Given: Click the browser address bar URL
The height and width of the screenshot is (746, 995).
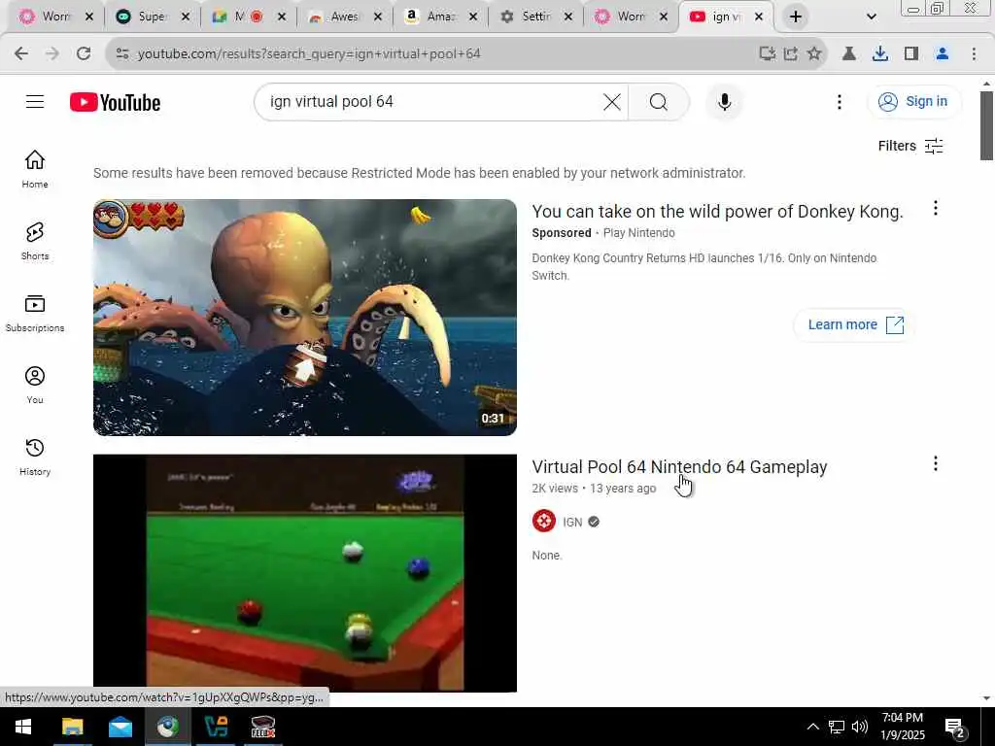Looking at the screenshot, I should click(309, 54).
